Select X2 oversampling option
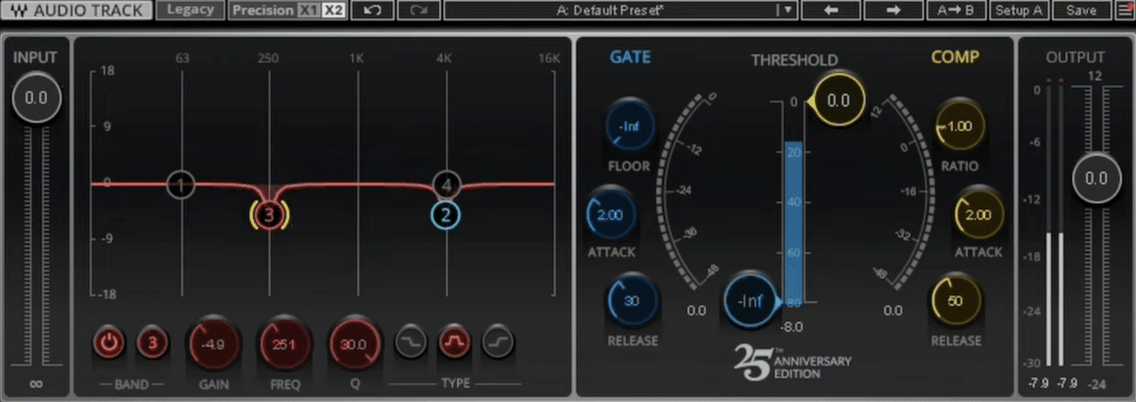 pyautogui.click(x=333, y=10)
